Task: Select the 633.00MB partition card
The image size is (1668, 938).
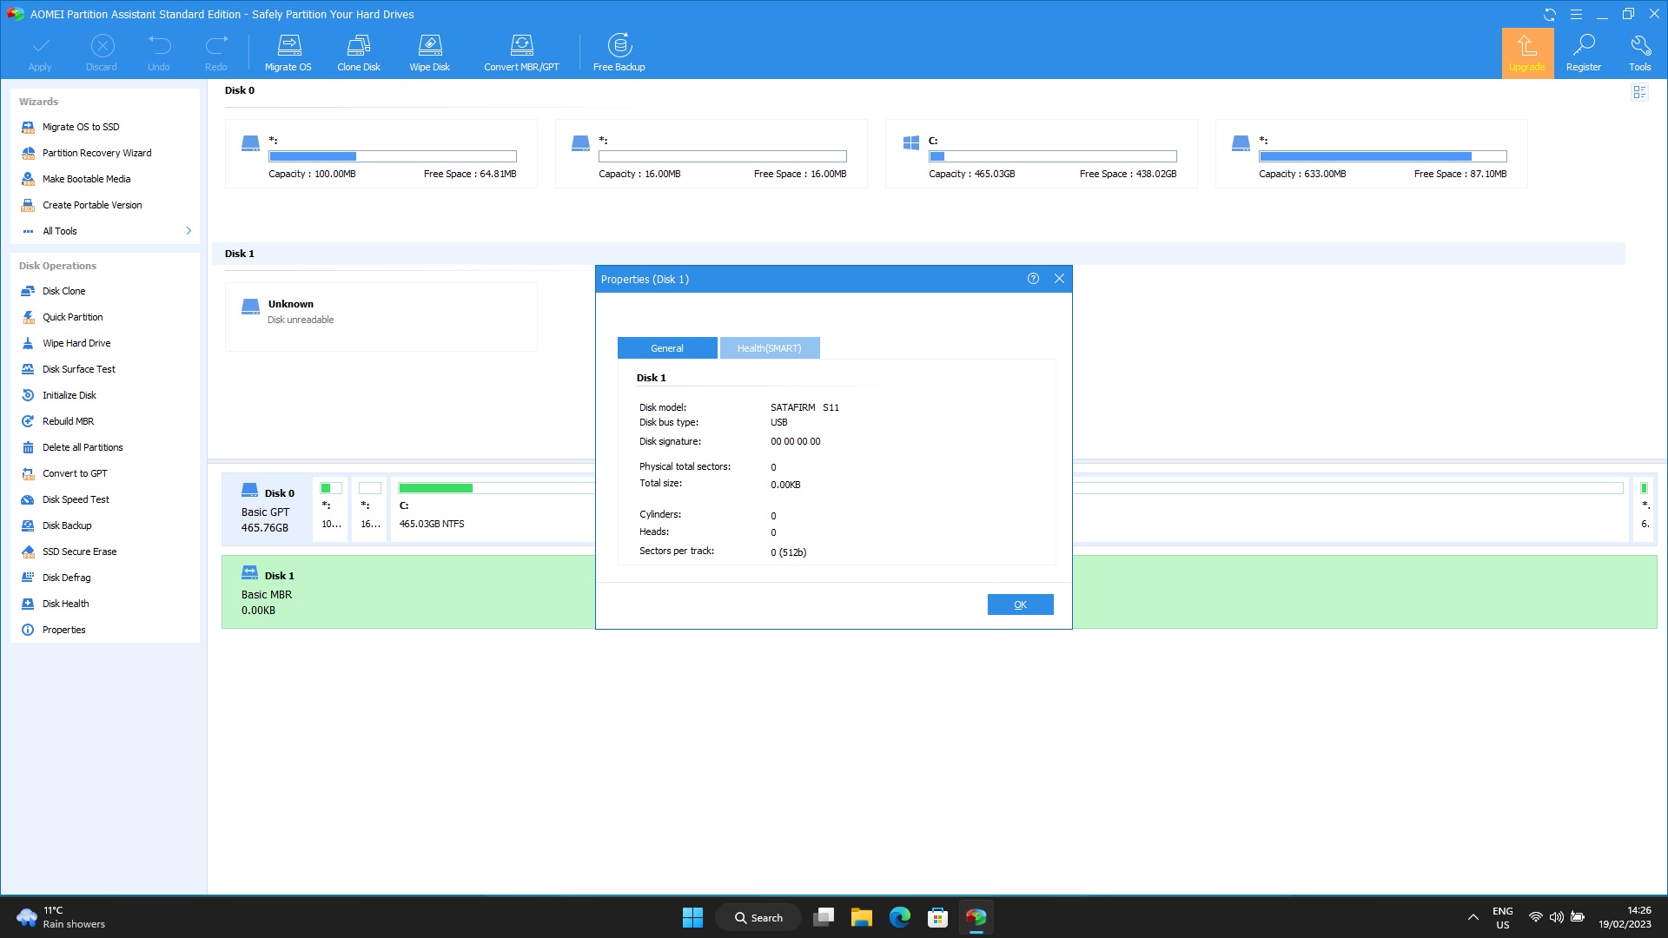Action: (1372, 154)
